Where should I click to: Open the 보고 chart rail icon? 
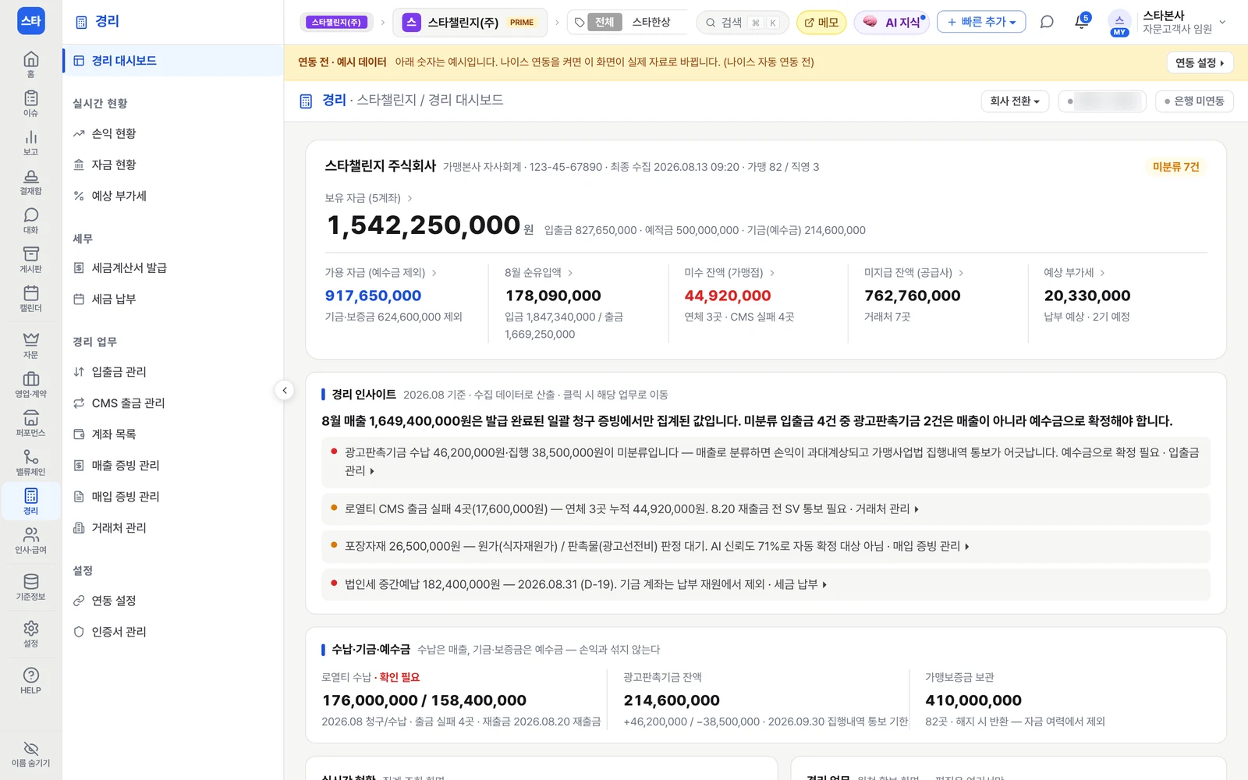pos(30,142)
